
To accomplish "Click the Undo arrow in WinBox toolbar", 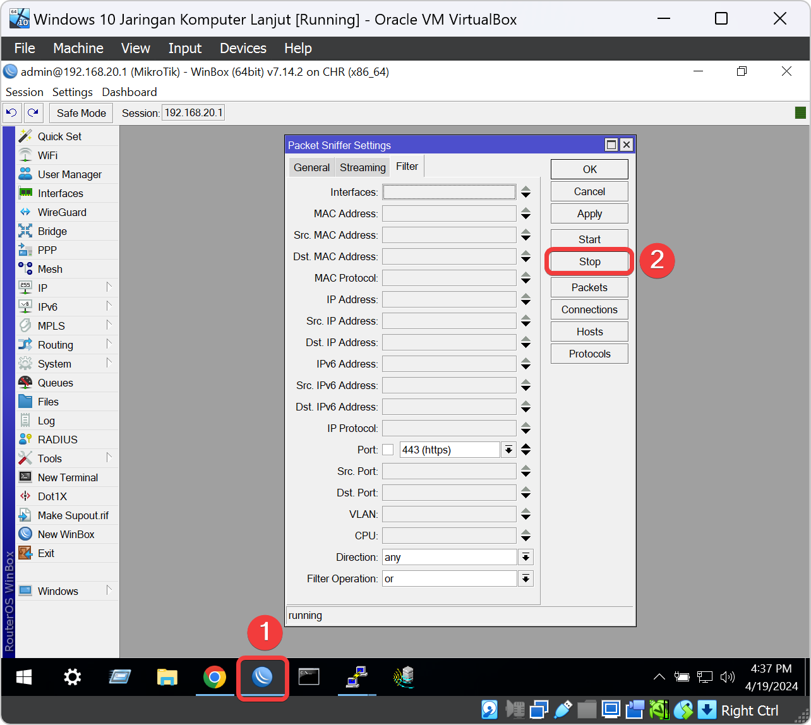I will [x=11, y=113].
